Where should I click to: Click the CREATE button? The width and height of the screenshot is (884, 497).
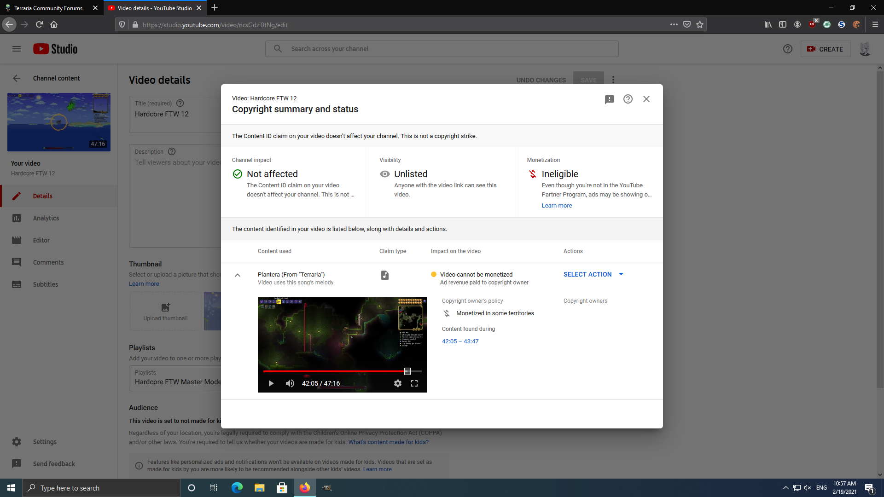[825, 49]
